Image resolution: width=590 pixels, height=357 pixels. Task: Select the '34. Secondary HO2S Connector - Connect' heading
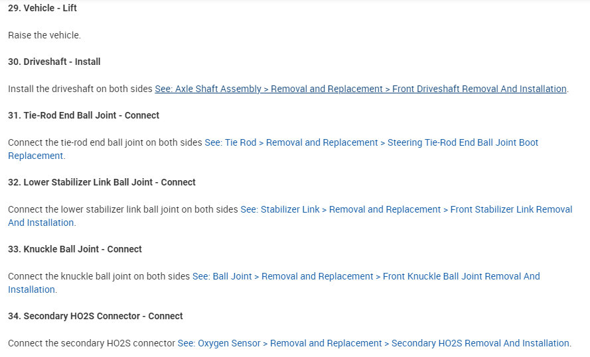[x=96, y=316]
